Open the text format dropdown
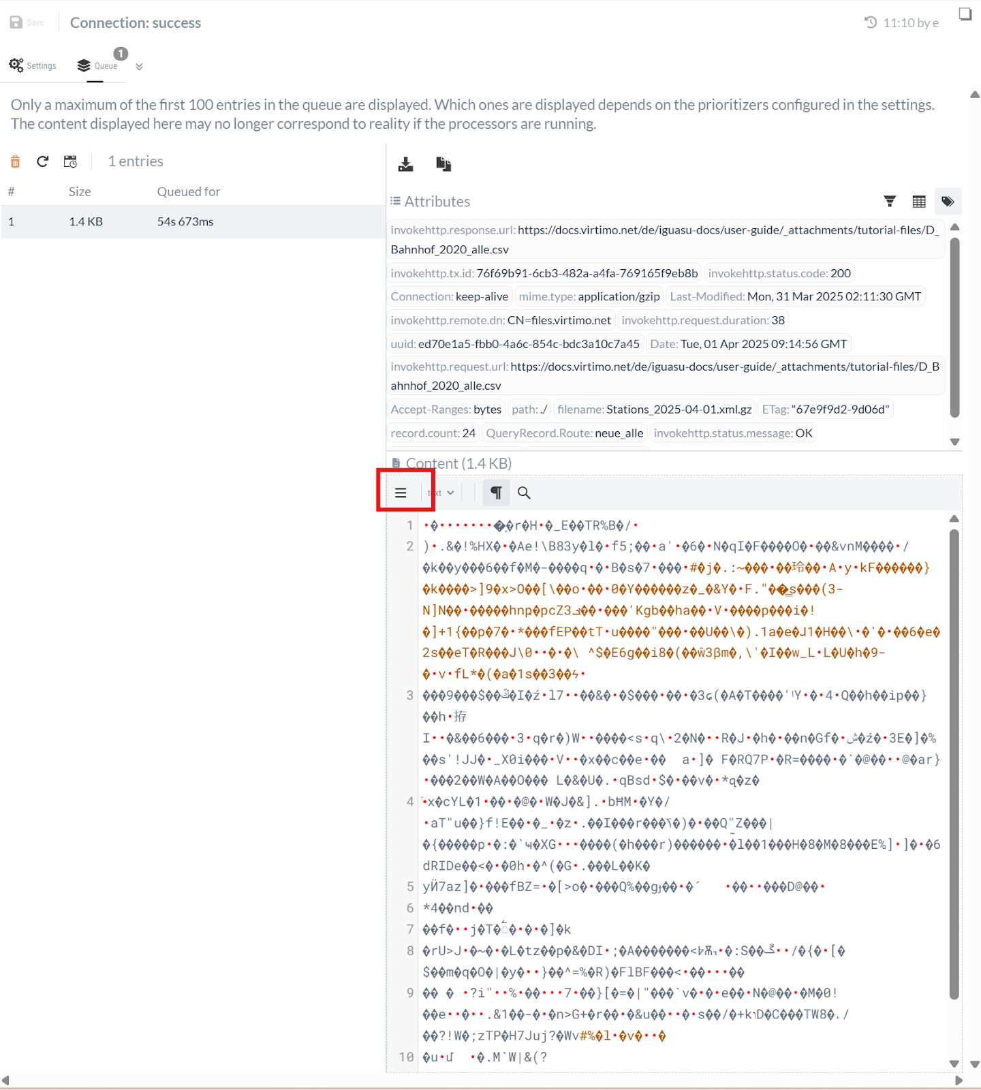The width and height of the screenshot is (981, 1090). point(441,493)
